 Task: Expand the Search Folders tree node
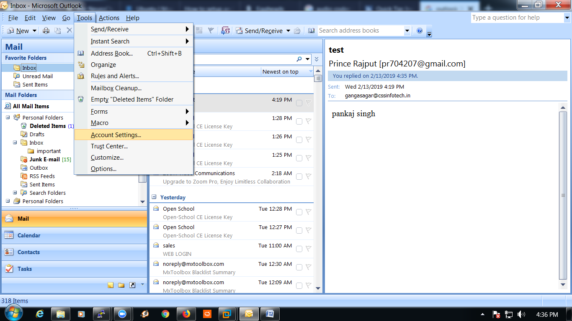click(x=15, y=193)
